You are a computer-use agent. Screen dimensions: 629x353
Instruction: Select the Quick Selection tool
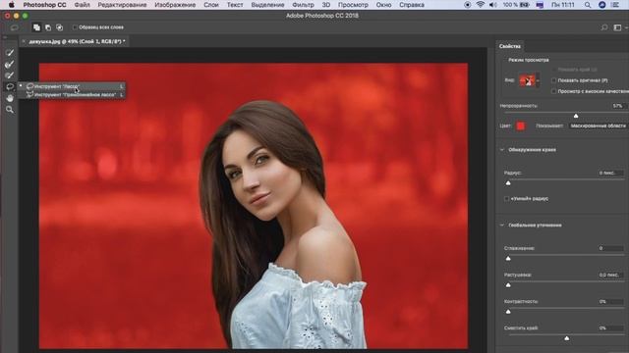coord(10,52)
